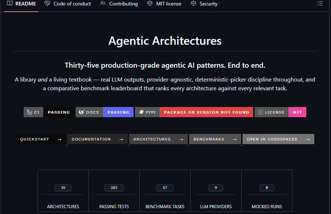The width and height of the screenshot is (331, 214).
Task: Click the PyPI logo icon in badge
Action: click(141, 112)
